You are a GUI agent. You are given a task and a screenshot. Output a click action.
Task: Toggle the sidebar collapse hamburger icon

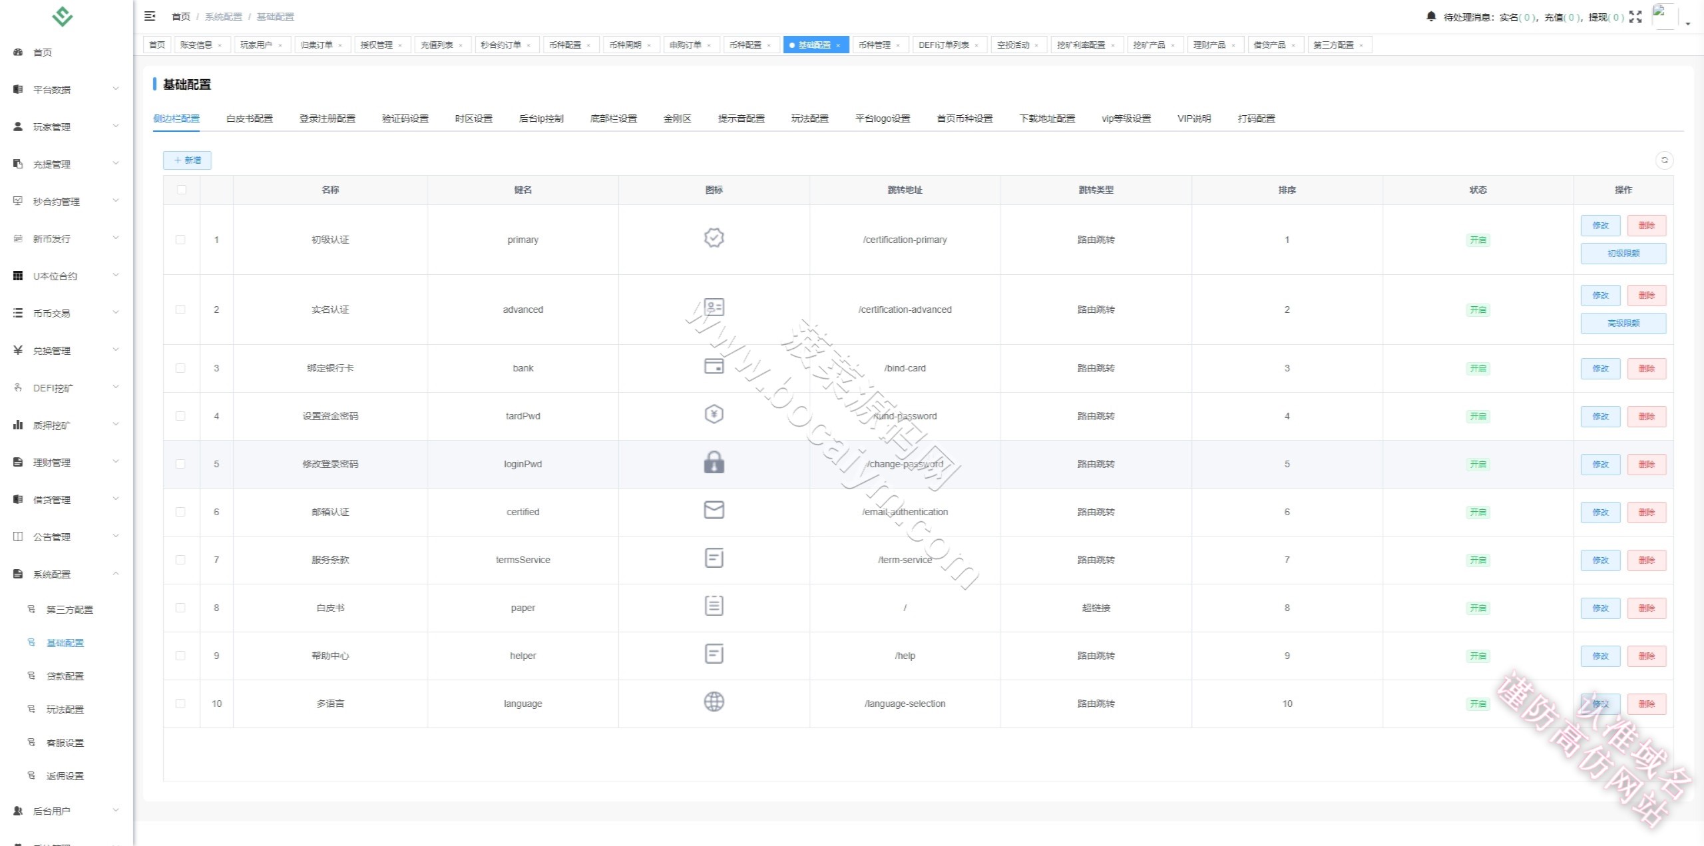coord(150,16)
